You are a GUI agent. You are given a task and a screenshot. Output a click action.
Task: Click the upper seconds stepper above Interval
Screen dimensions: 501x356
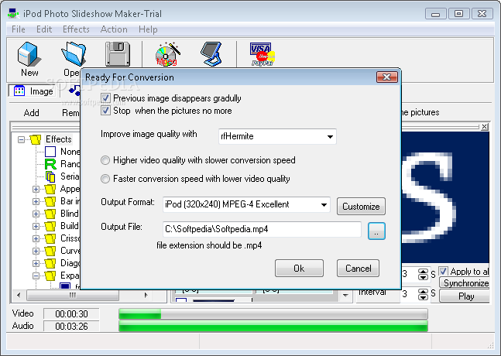pos(423,274)
